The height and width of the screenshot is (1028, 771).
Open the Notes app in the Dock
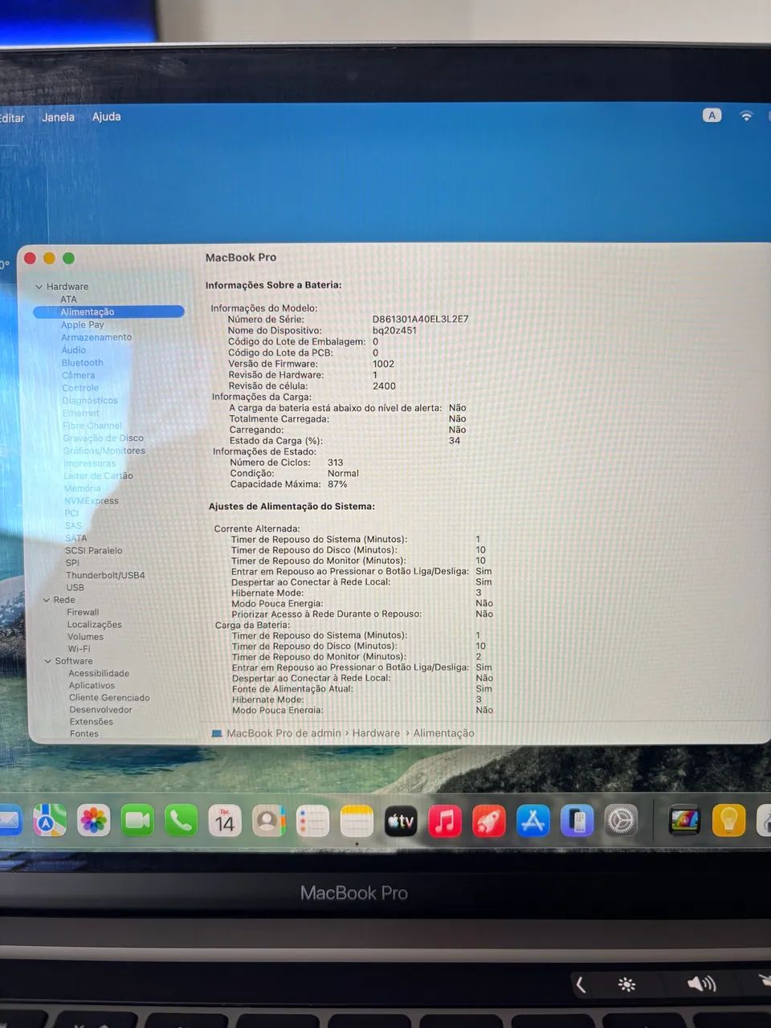click(357, 821)
